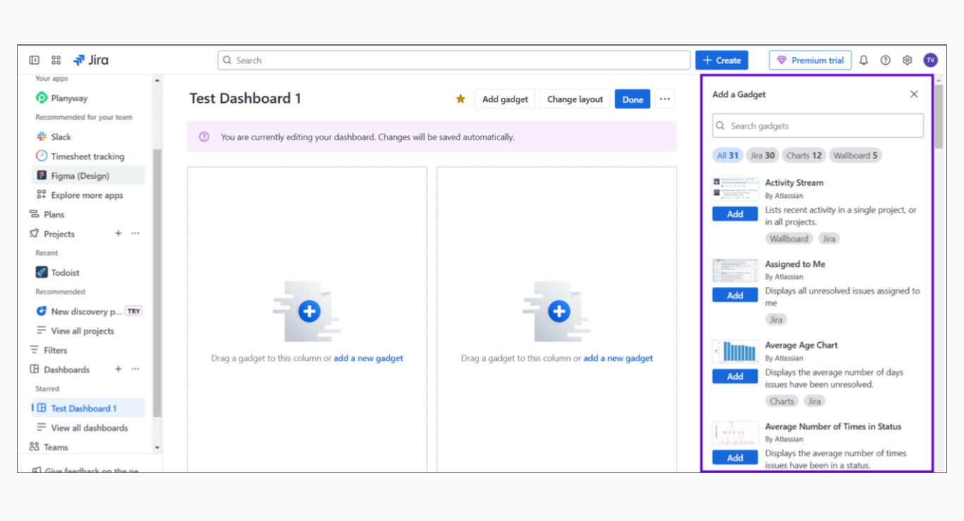
Task: Collapse the sidebar with the panel icon
Action: [34, 61]
